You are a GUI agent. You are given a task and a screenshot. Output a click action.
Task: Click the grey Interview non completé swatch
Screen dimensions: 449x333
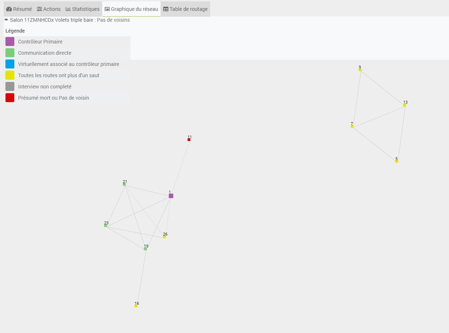10,87
